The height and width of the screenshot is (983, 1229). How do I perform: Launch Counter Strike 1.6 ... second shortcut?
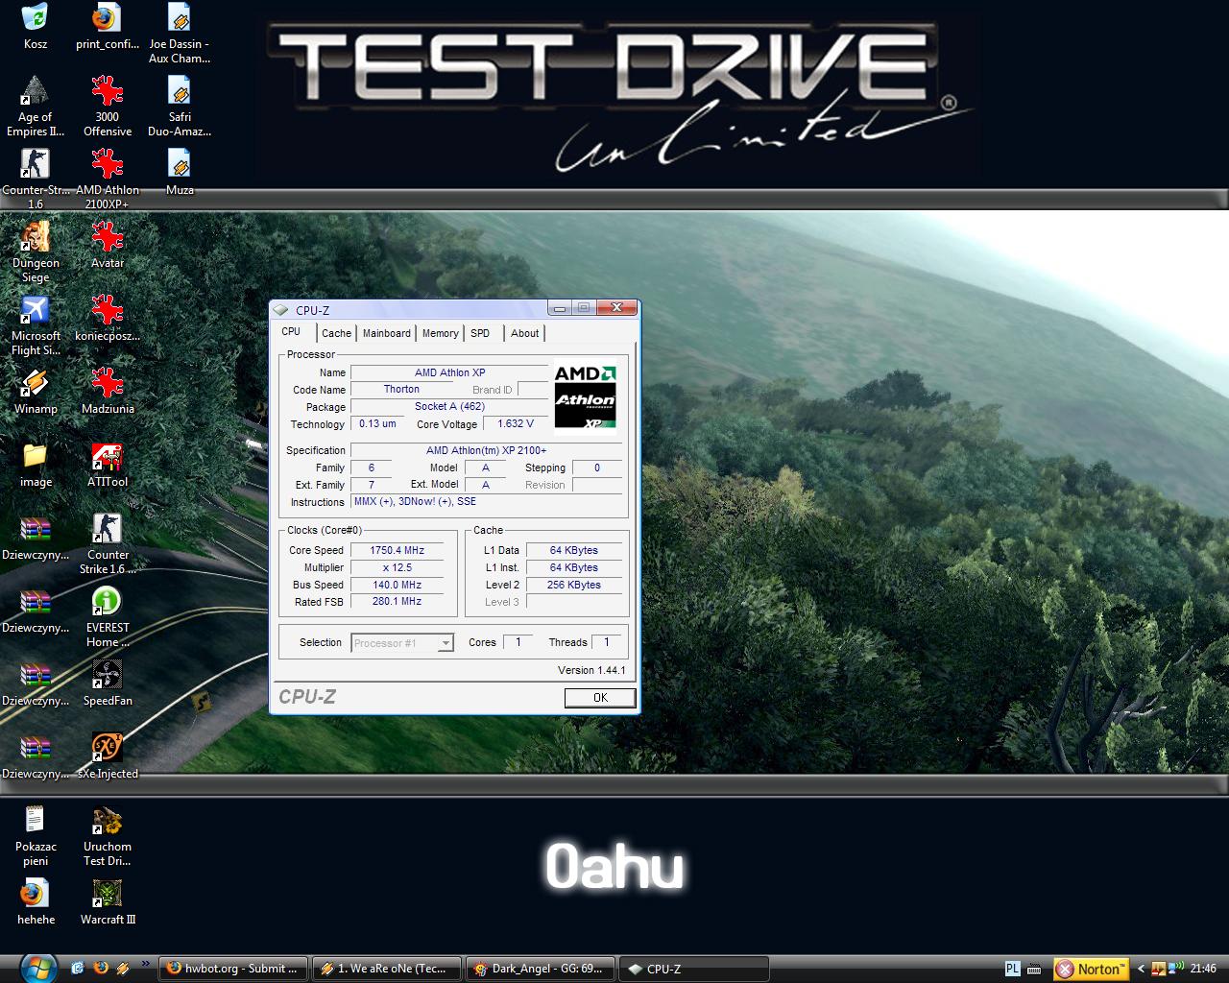pyautogui.click(x=107, y=544)
